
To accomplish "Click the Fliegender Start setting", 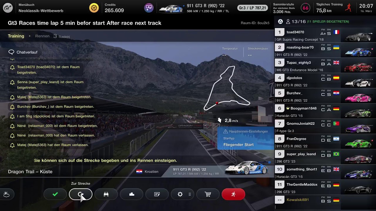I will (x=238, y=144).
